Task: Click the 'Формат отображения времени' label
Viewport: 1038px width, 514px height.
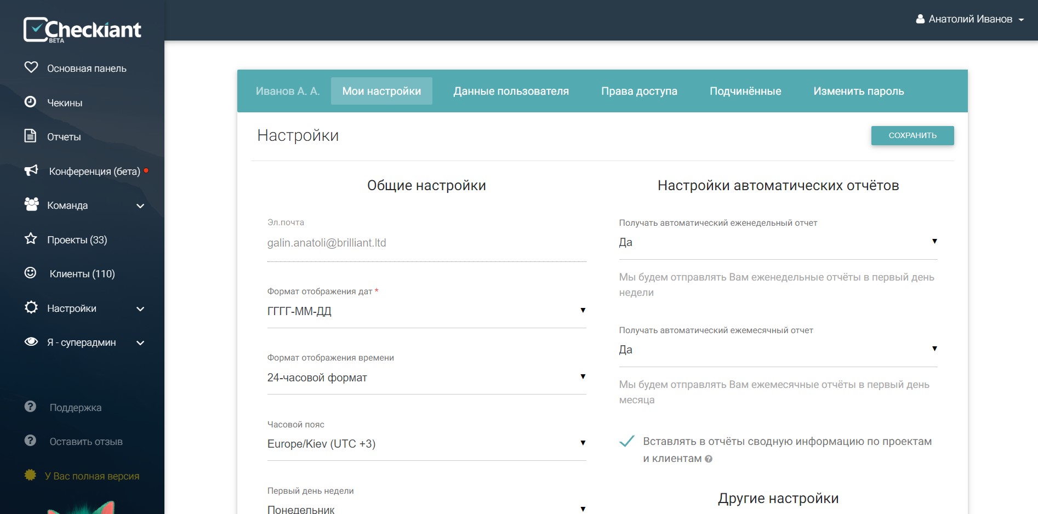Action: (x=330, y=358)
